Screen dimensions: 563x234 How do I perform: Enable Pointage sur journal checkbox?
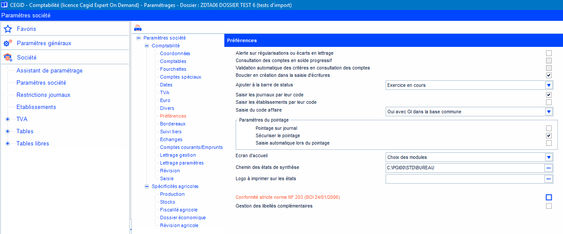coord(549,128)
